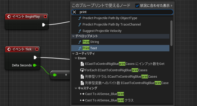Viewport: 197px width, 106px height.
Task: Click the Tick event node icon
Action: [9, 49]
